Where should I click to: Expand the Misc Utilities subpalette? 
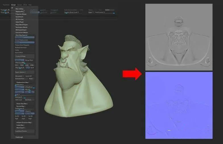tap(19, 9)
